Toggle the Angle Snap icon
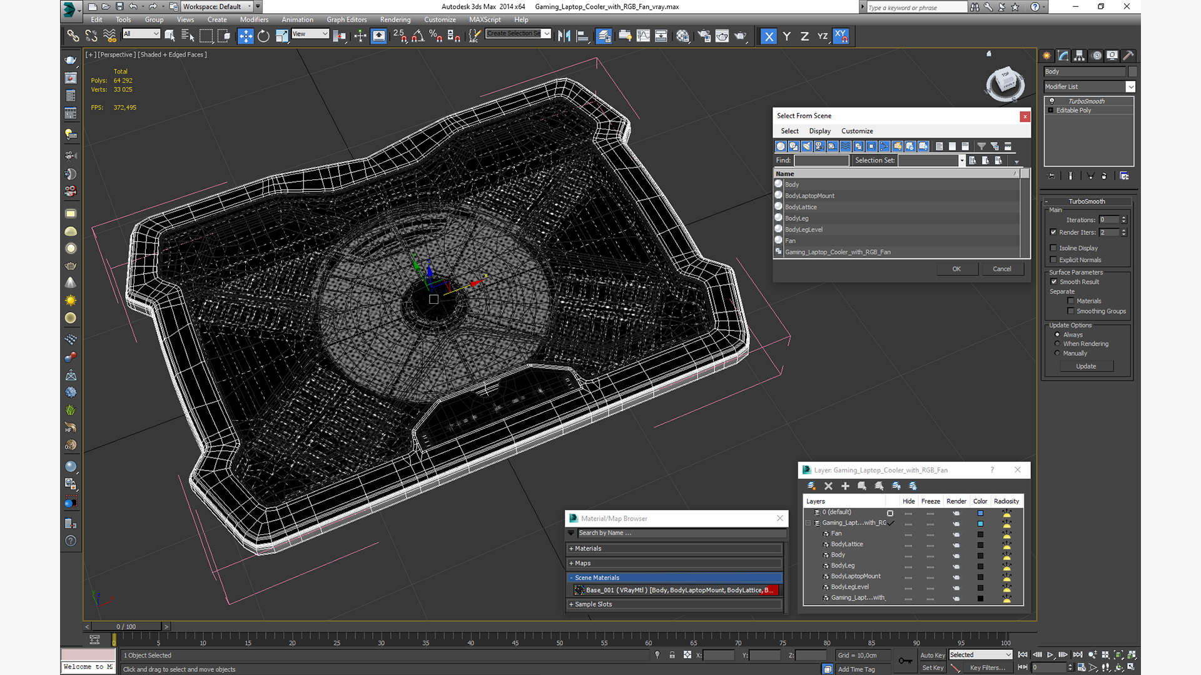Viewport: 1201px width, 675px height. pyautogui.click(x=418, y=36)
